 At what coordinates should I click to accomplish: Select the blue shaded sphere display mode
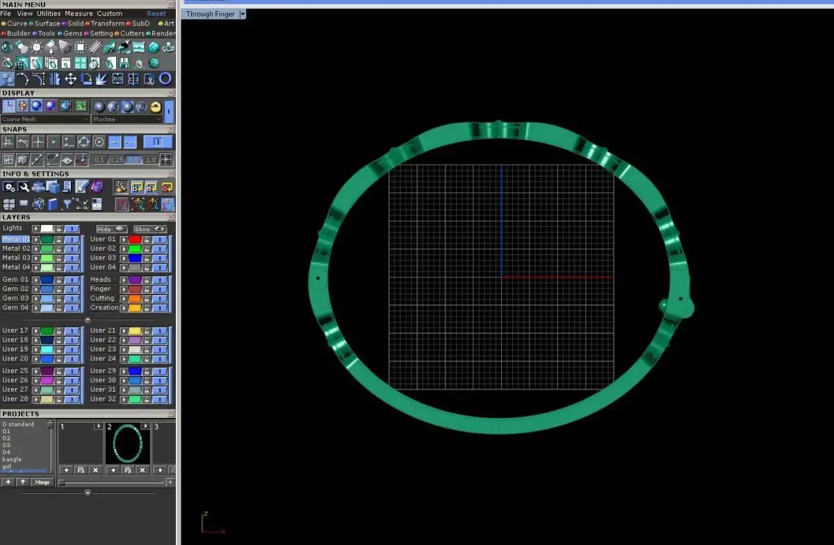click(37, 106)
